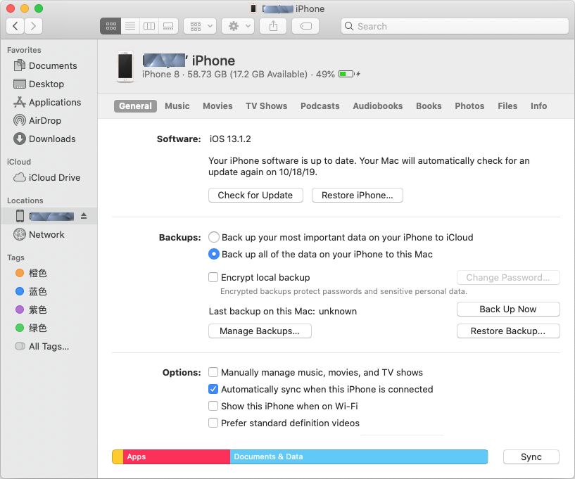Screen dimensions: 575x479
Task: Switch to the Photos tab
Action: click(469, 106)
